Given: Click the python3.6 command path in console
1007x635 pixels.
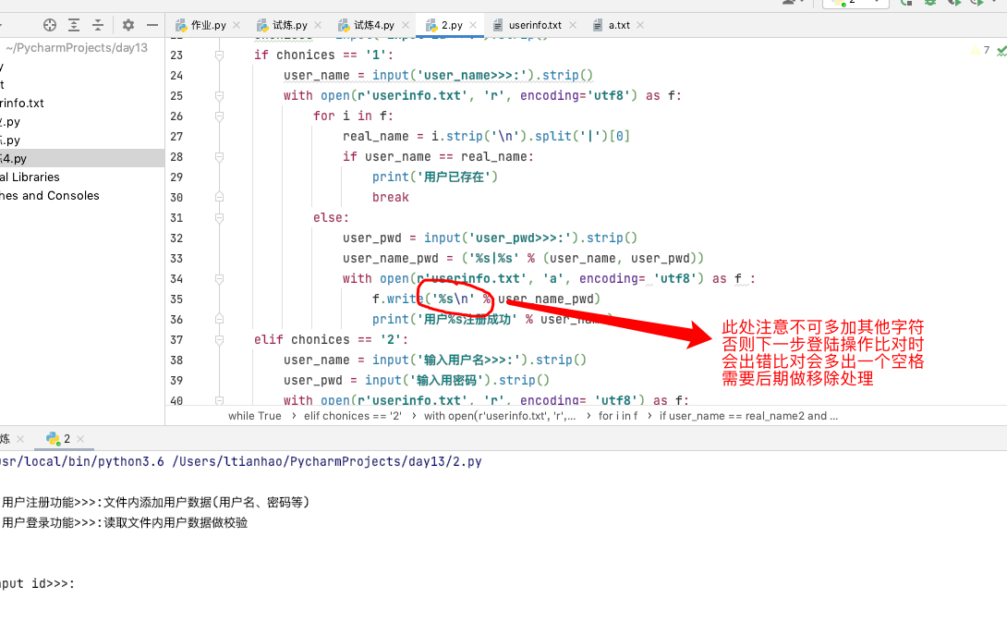Looking at the screenshot, I should coord(239,461).
